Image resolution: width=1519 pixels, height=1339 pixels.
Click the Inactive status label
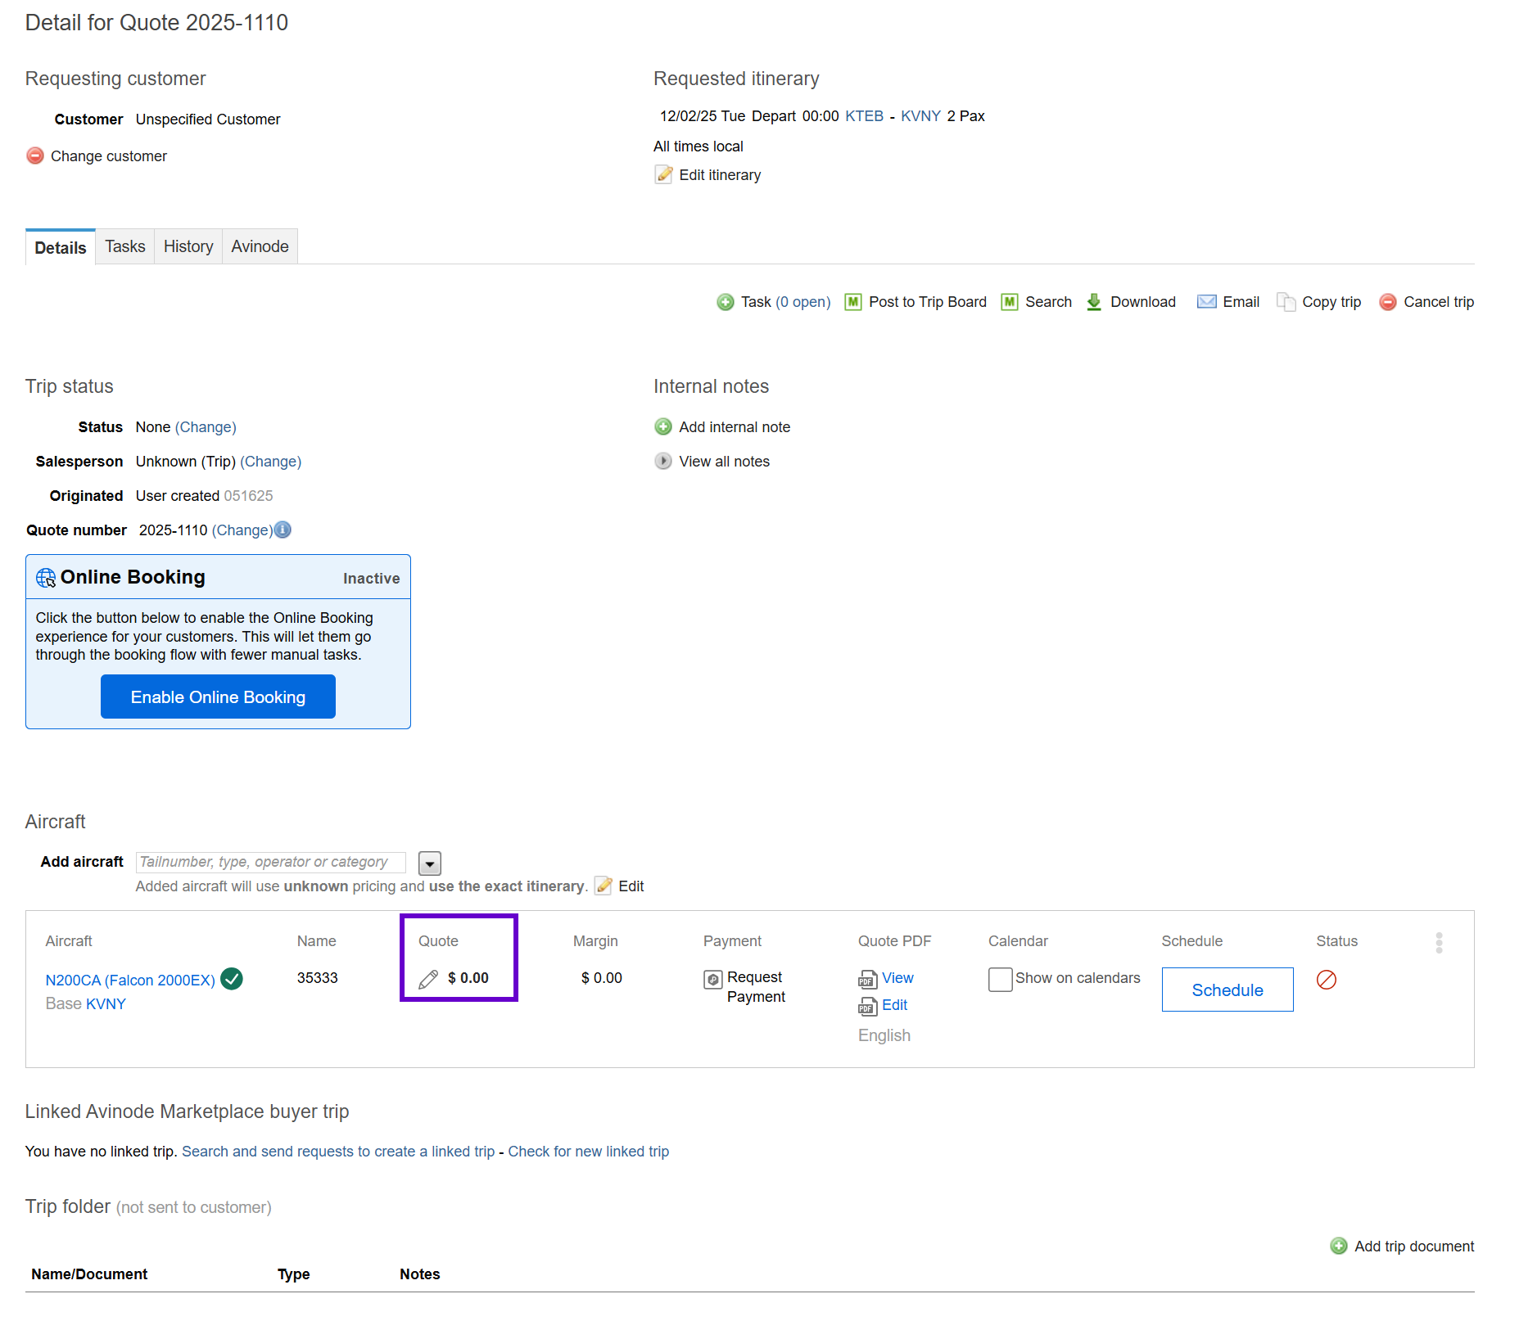coord(372,579)
